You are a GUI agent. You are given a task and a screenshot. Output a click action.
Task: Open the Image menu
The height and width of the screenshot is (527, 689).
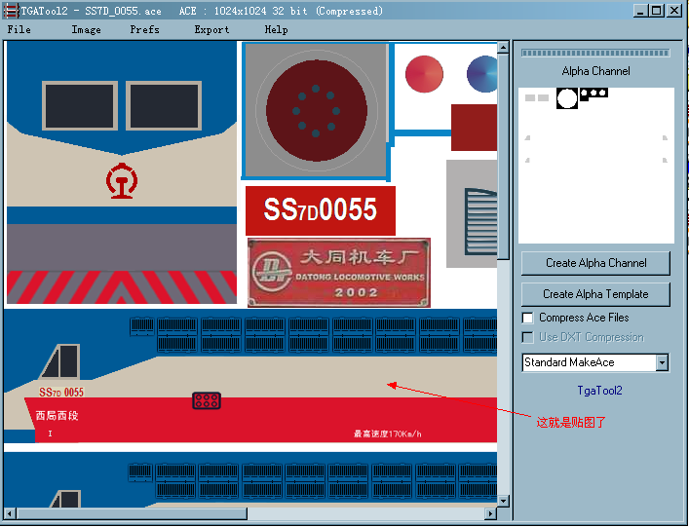(x=86, y=29)
